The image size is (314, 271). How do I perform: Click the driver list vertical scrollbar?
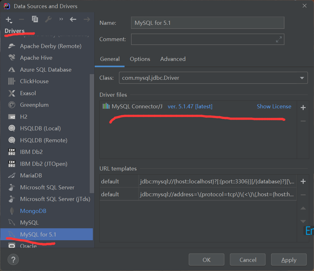[x=92, y=133]
